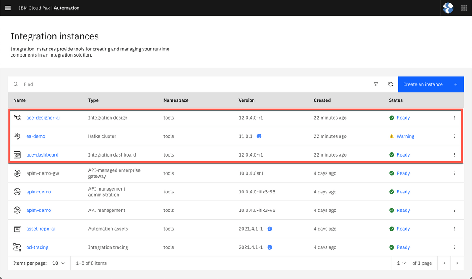
Task: Go to the next page arrow
Action: (x=457, y=263)
